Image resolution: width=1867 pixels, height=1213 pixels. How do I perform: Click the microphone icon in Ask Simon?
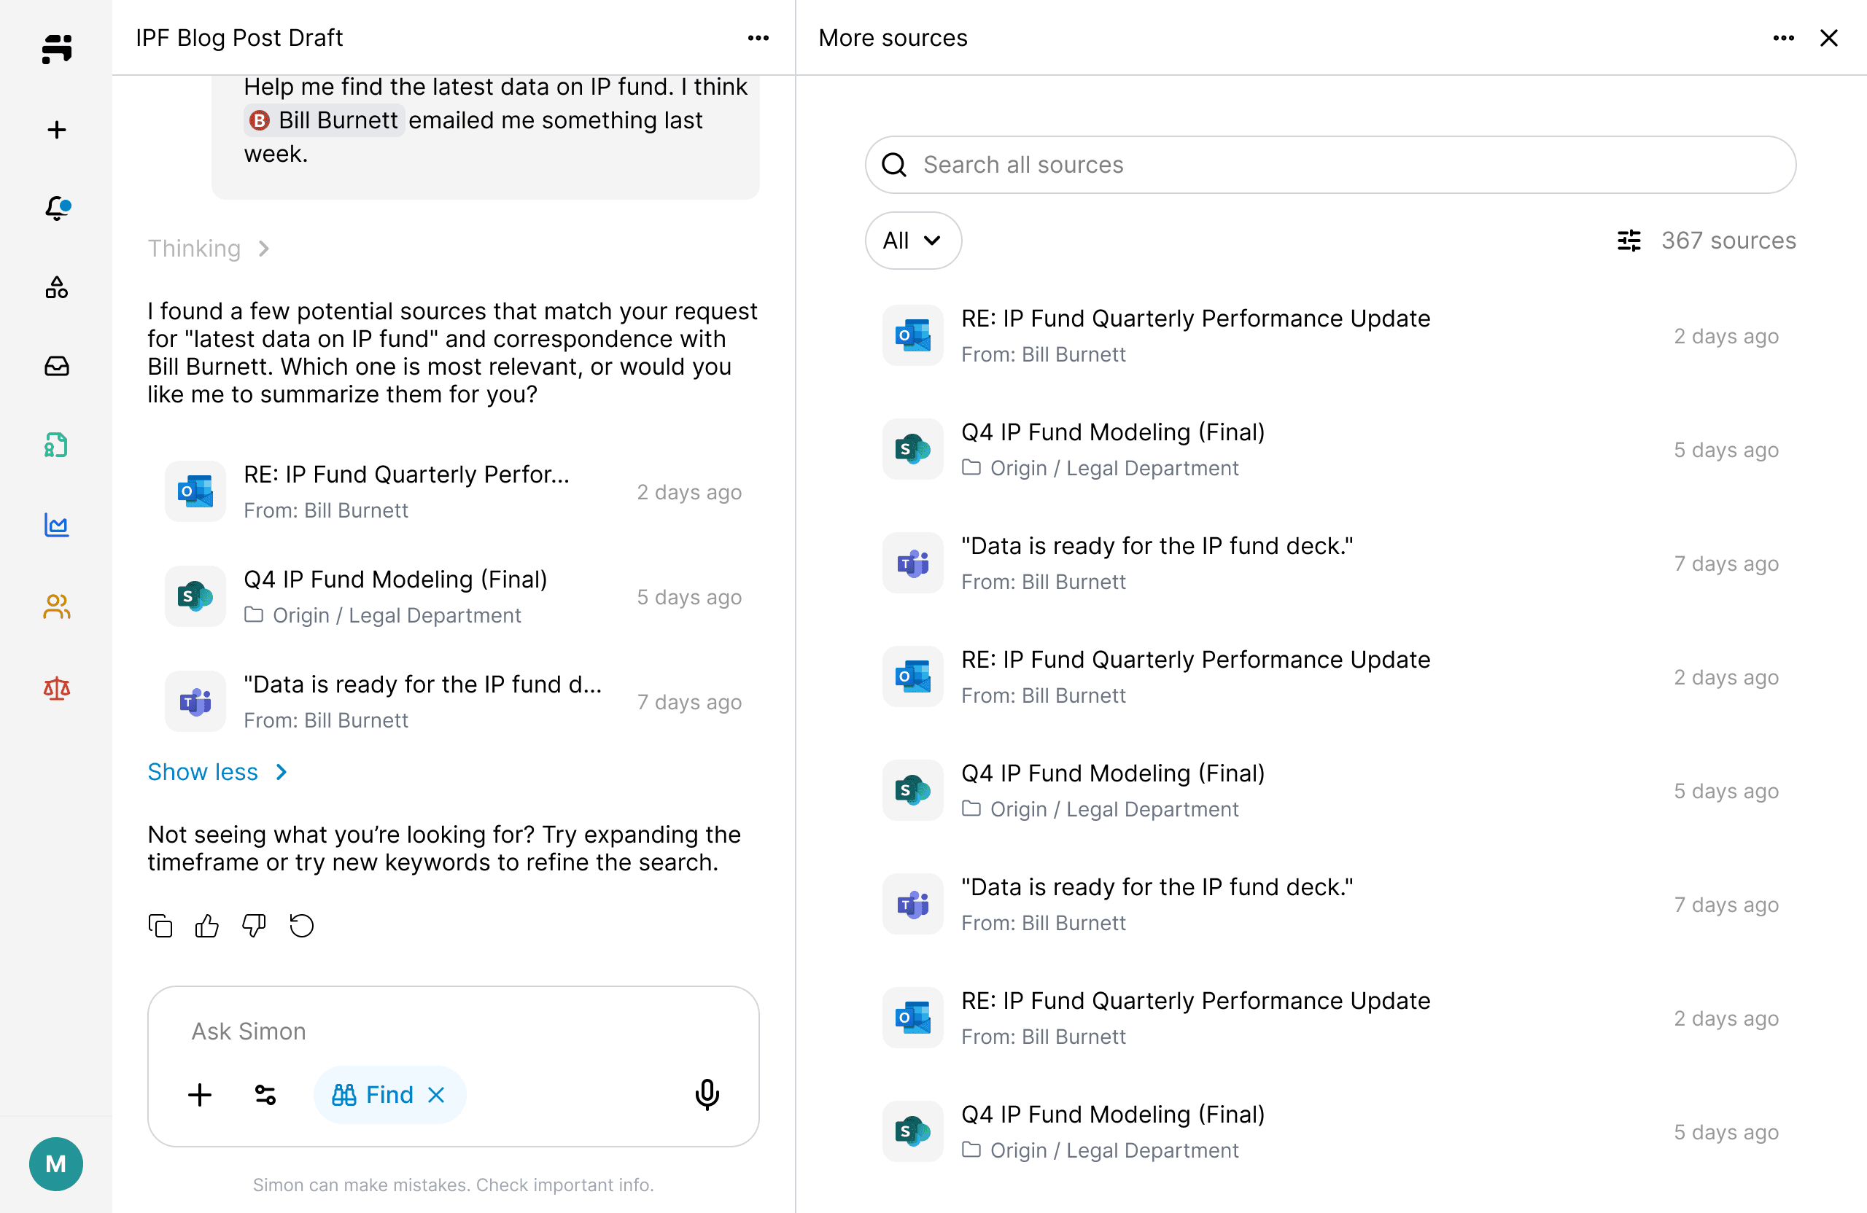point(707,1094)
